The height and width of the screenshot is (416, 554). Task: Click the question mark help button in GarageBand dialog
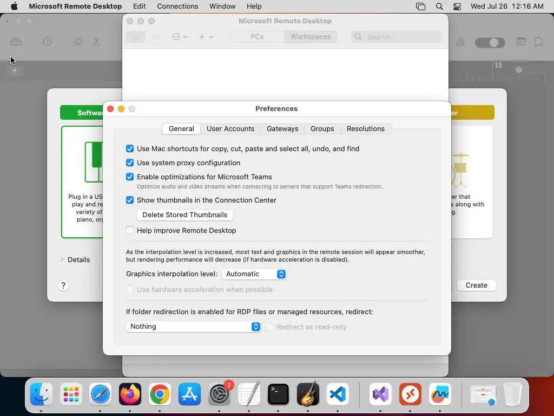click(x=63, y=285)
